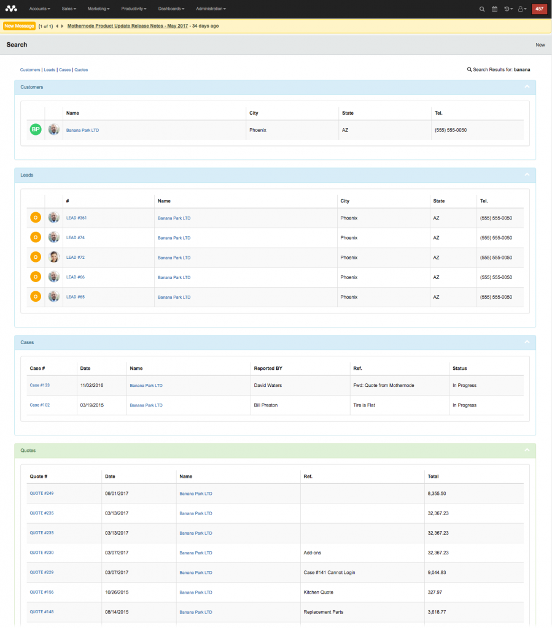Collapse the Customers panel with its chevron
Image resolution: width=552 pixels, height=628 pixels.
coord(526,86)
